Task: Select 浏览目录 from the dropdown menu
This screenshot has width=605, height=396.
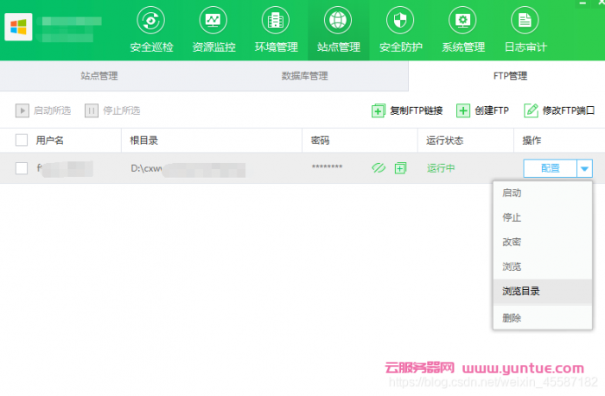Action: click(521, 292)
